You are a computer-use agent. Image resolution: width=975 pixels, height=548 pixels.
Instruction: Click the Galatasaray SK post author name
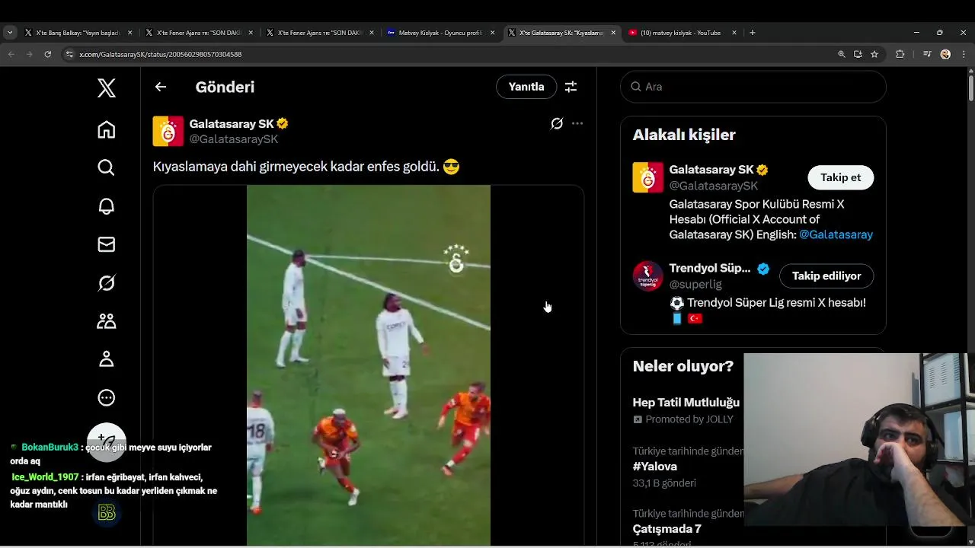point(232,123)
